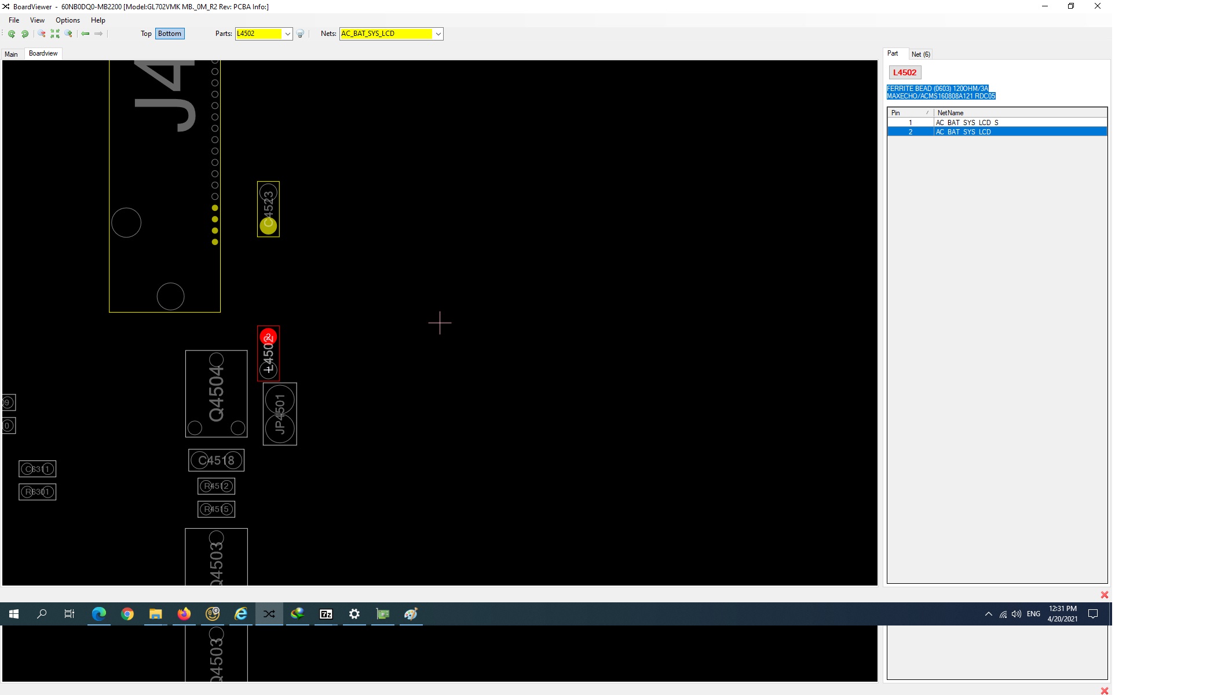Click the green back arrow icon

(x=85, y=34)
